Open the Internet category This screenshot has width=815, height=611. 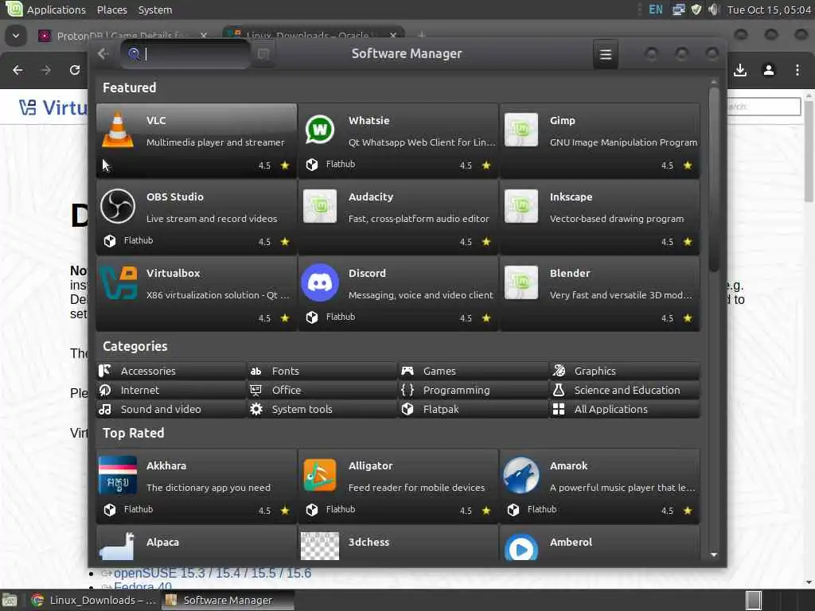click(x=171, y=390)
